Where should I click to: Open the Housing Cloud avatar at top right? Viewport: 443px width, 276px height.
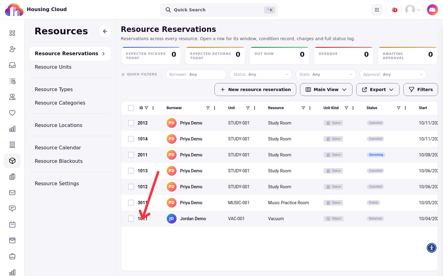433,10
